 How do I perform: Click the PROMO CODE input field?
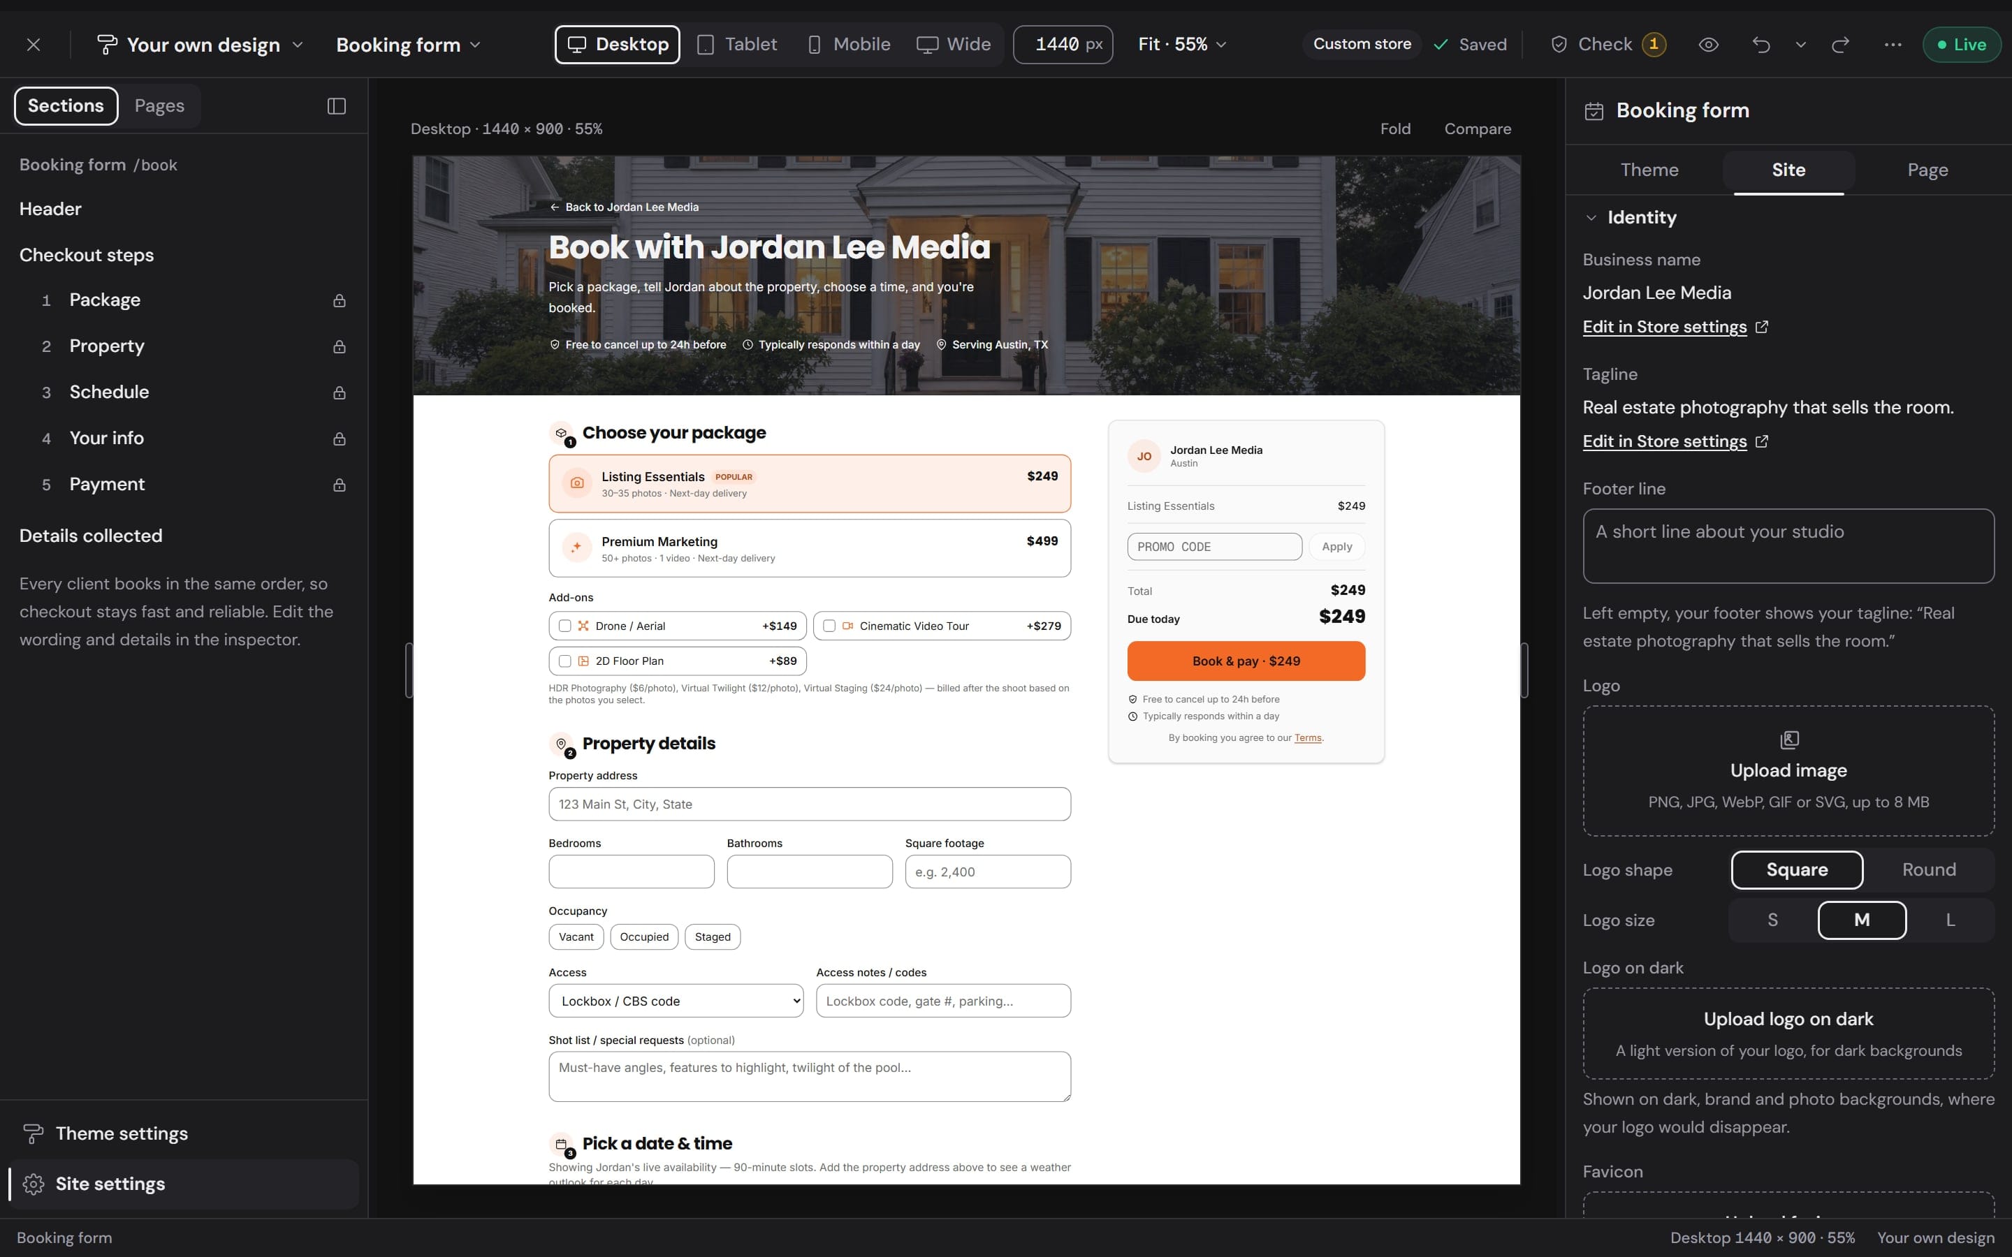point(1215,546)
